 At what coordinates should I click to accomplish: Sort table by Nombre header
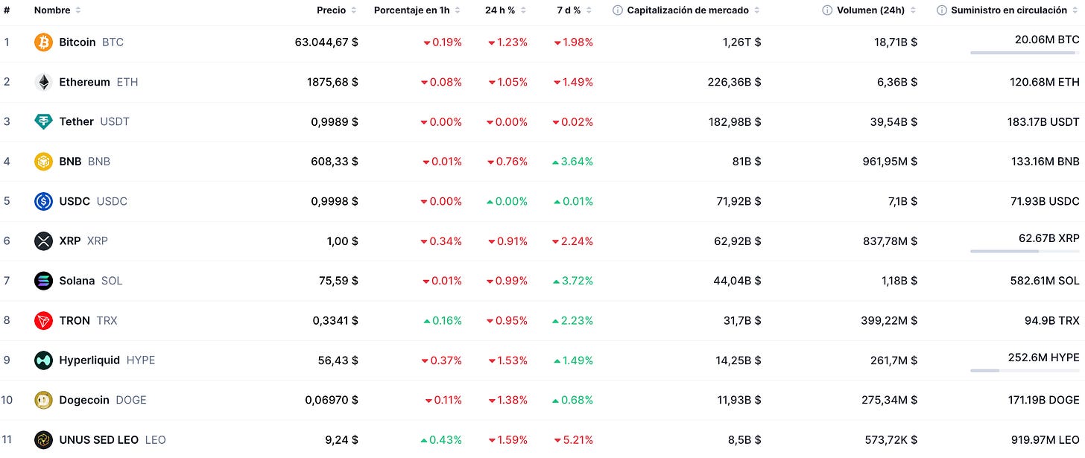coord(57,10)
